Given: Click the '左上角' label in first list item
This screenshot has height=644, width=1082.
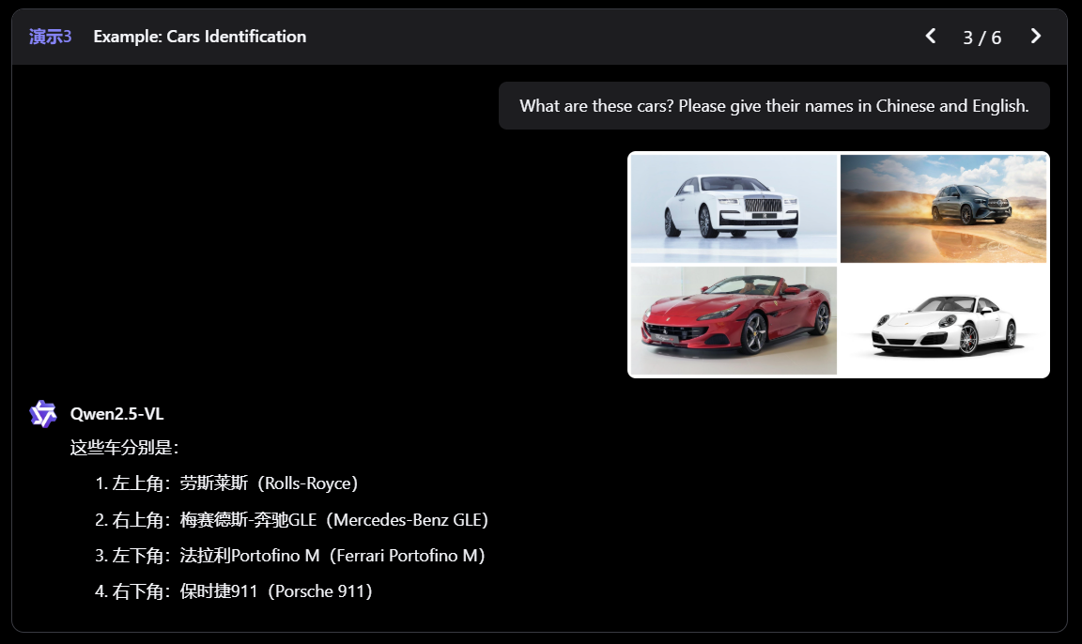Looking at the screenshot, I should click(136, 484).
